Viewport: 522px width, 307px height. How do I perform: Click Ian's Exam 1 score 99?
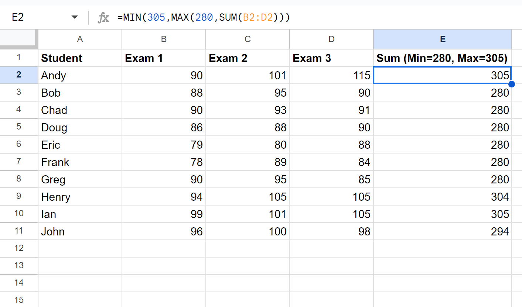click(x=164, y=214)
